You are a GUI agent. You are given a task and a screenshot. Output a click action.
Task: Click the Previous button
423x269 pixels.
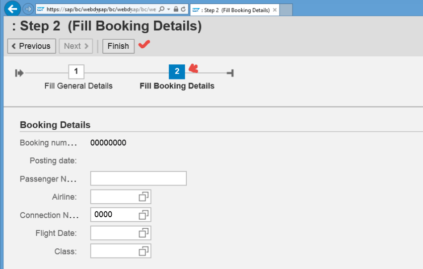click(32, 46)
